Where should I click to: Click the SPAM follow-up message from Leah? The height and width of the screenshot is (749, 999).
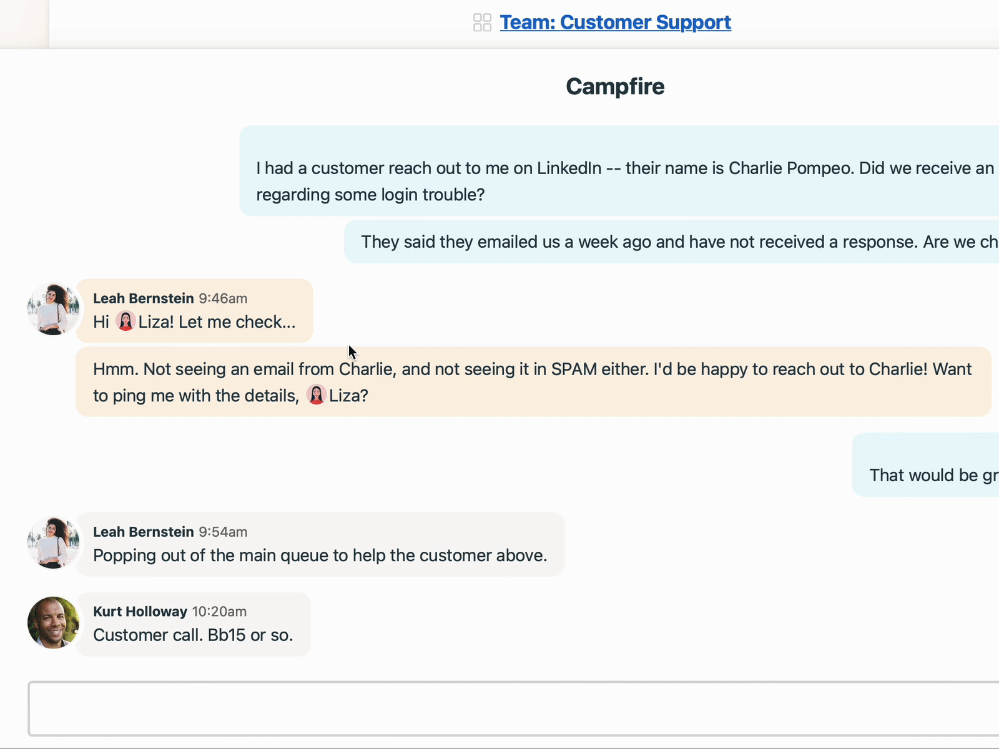pos(531,382)
